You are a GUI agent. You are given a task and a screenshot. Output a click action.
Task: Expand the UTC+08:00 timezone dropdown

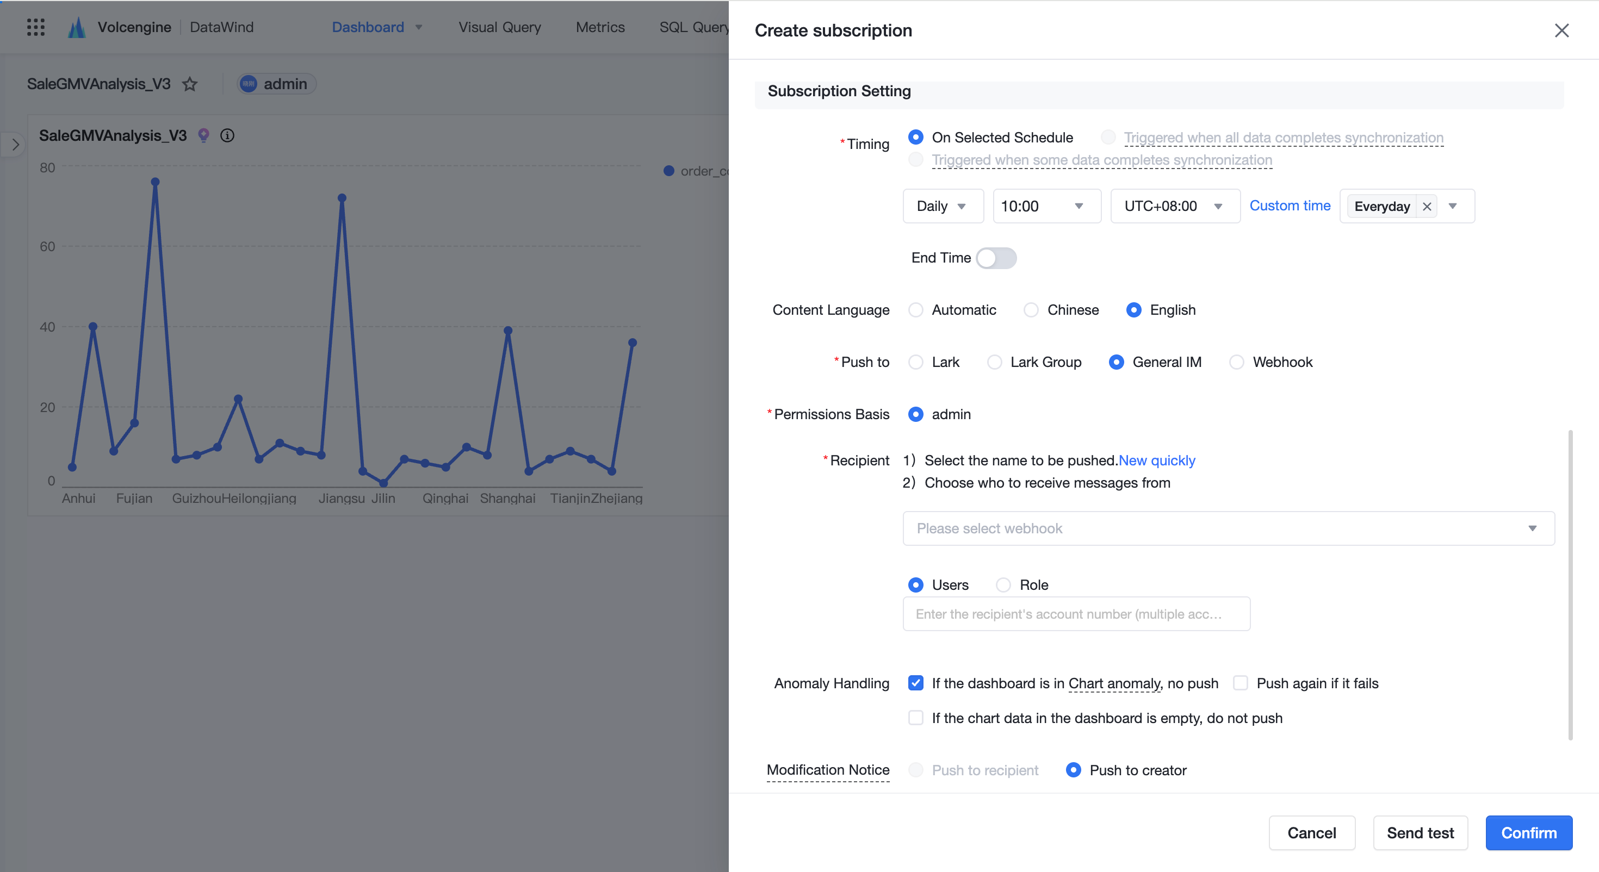coord(1175,206)
